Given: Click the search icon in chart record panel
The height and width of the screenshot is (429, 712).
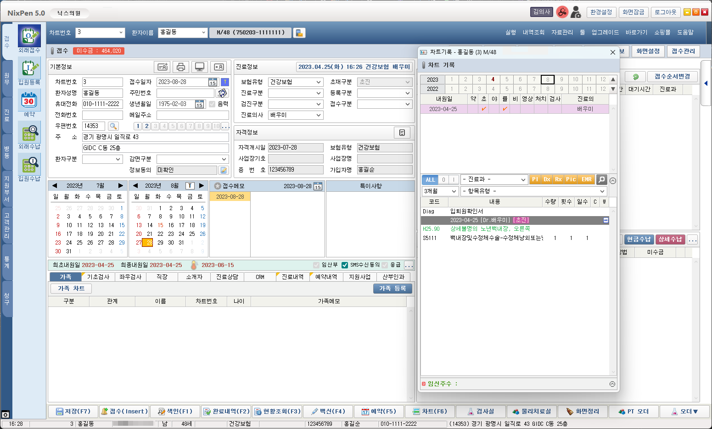Looking at the screenshot, I should (x=601, y=179).
